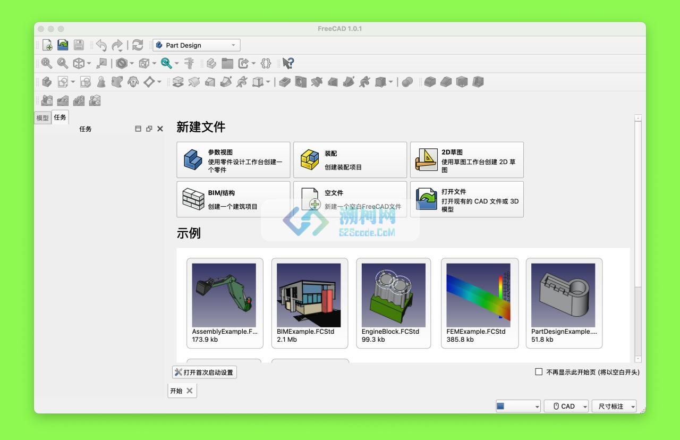
Task: Open the EngineBlock.FCStd thumbnail
Action: [x=393, y=295]
